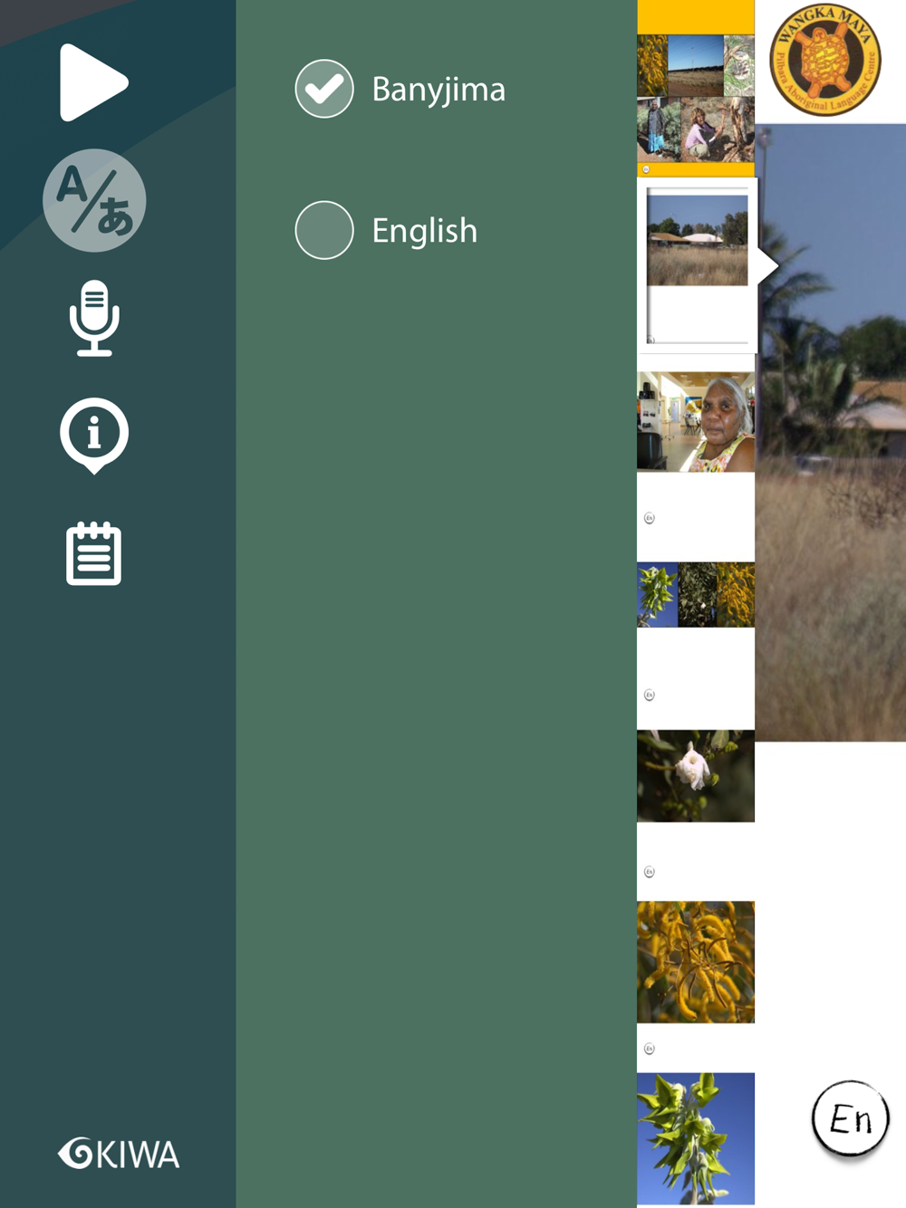Click the English language label
Viewport: 906px width, 1208px height.
[x=424, y=231]
